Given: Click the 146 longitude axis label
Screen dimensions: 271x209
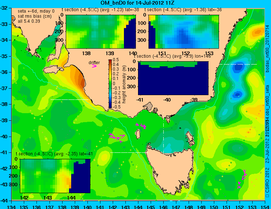Looking at the screenshot, I should pyautogui.click(x=163, y=207).
